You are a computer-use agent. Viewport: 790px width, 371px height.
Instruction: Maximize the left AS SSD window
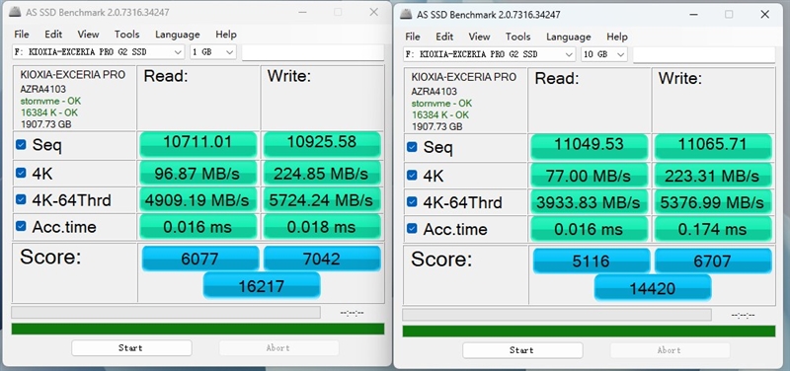click(338, 12)
